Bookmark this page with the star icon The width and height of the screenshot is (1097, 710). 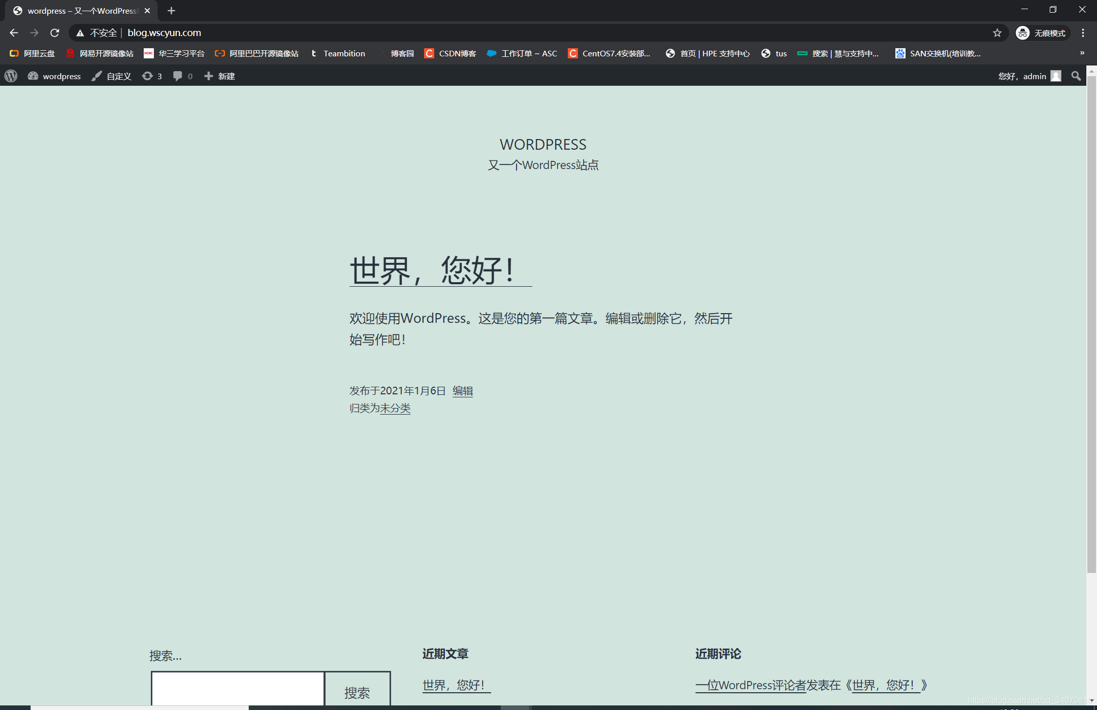tap(997, 33)
